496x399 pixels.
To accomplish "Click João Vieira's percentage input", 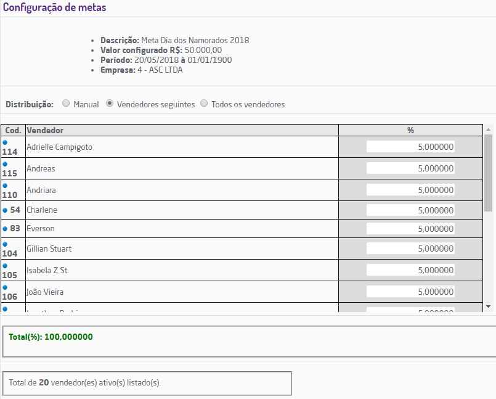I will tap(410, 292).
